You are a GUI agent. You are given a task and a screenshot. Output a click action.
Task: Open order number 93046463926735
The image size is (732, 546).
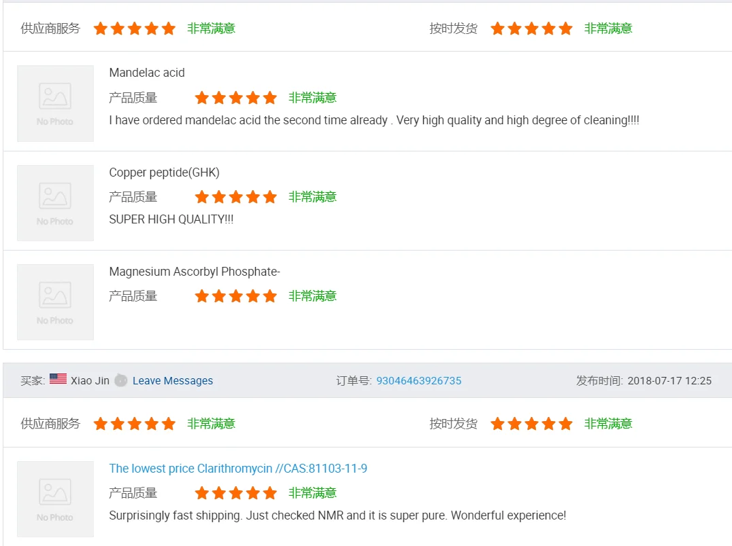(418, 381)
